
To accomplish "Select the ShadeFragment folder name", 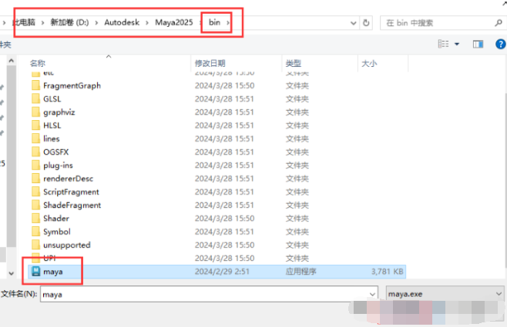I will [72, 205].
